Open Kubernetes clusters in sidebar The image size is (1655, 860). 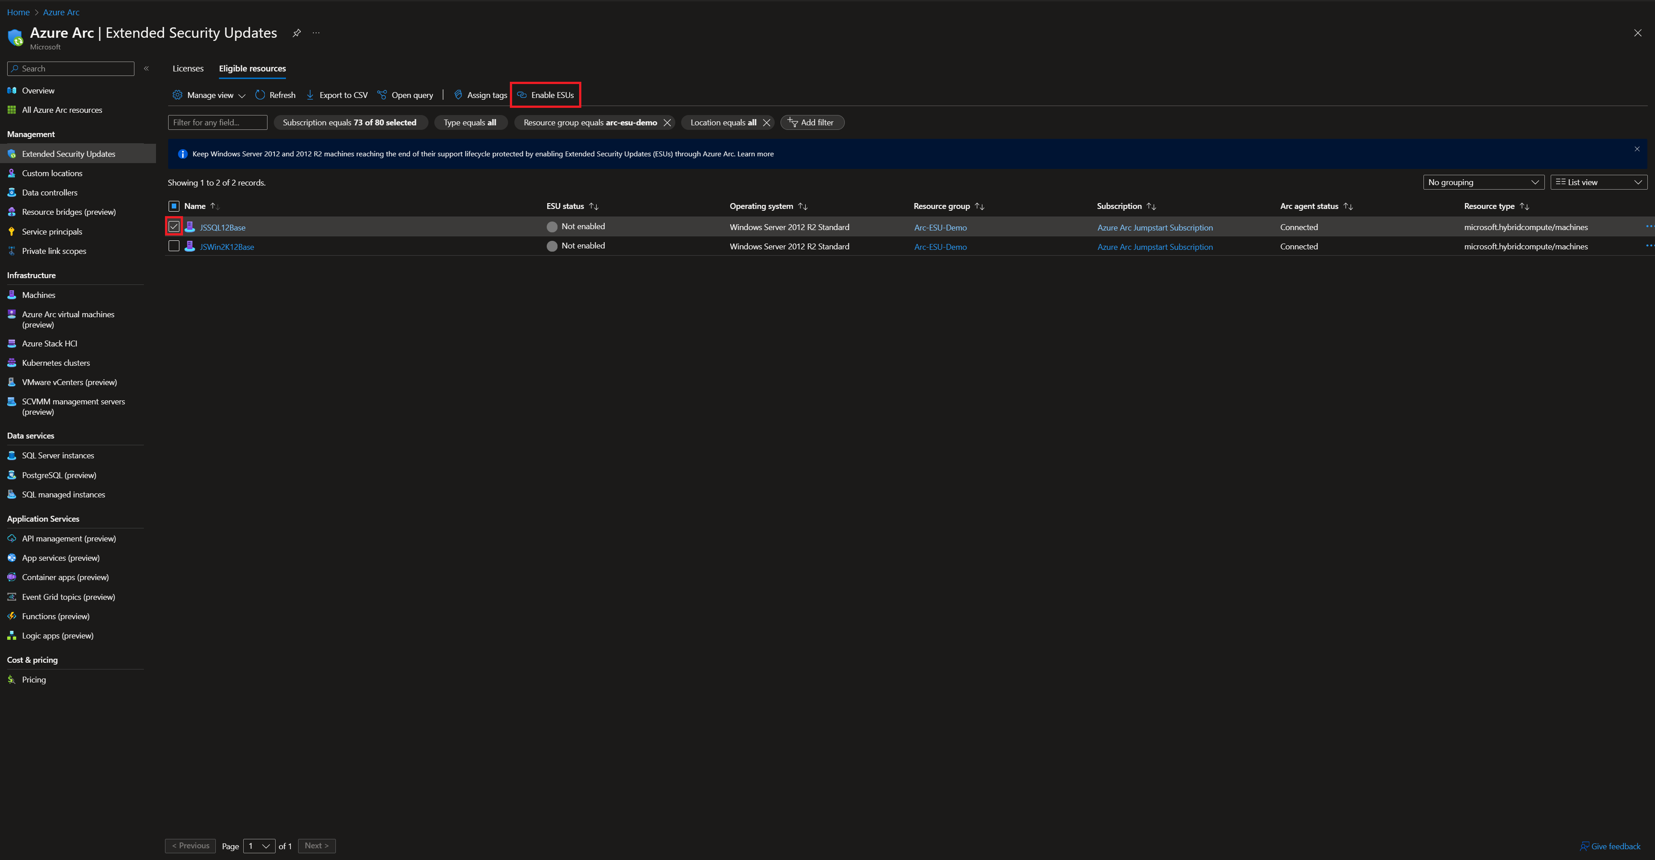55,363
